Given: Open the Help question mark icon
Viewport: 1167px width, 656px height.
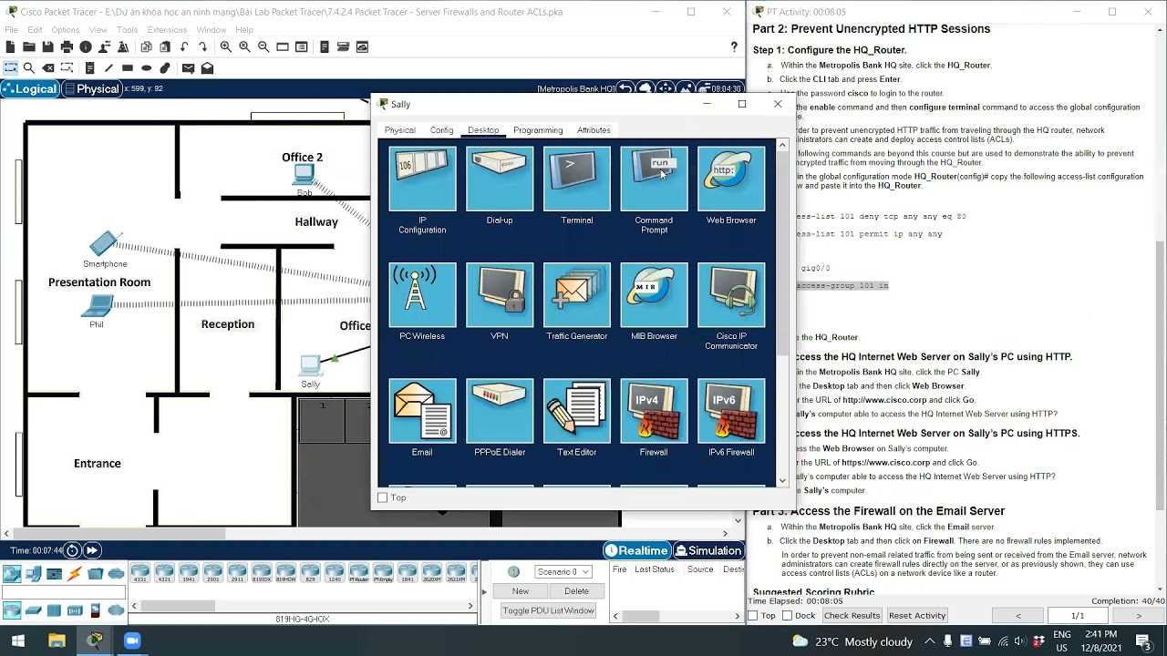Looking at the screenshot, I should pyautogui.click(x=734, y=46).
